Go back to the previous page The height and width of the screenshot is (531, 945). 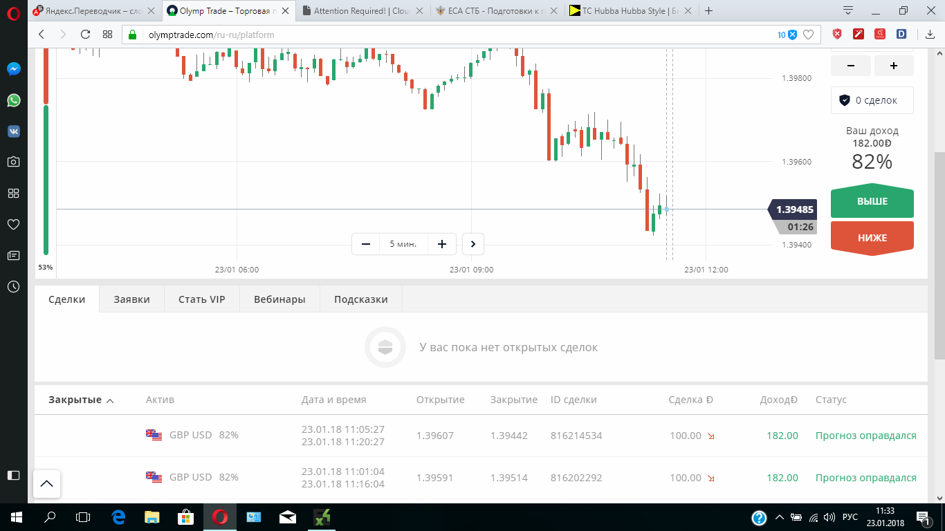tap(42, 35)
